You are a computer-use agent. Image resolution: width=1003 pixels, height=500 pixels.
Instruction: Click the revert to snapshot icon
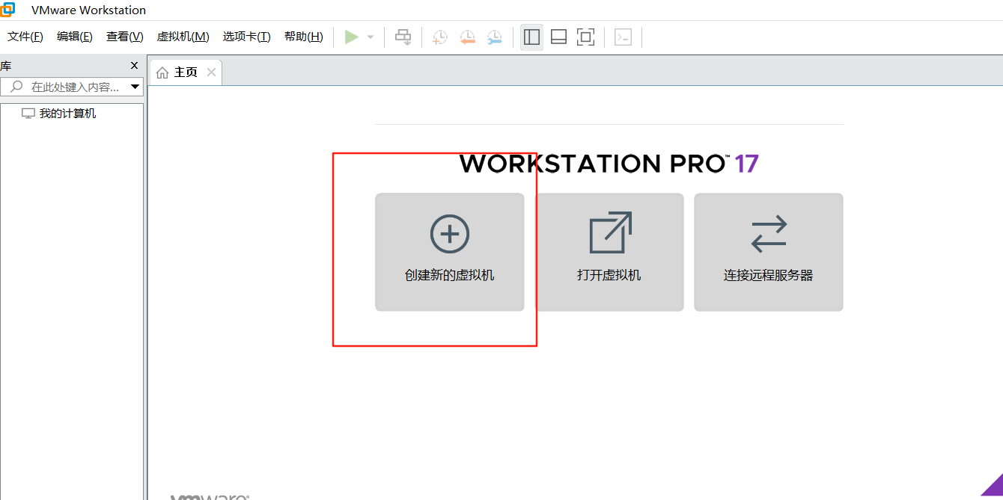pos(467,37)
